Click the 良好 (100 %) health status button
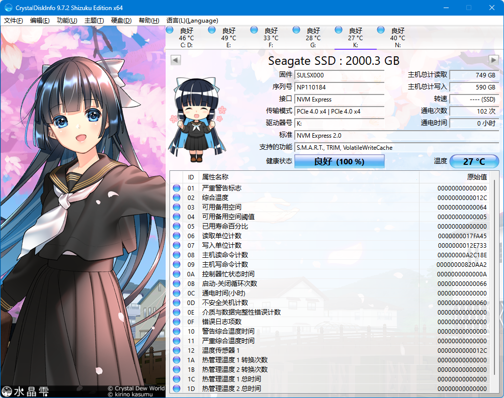 tap(339, 161)
